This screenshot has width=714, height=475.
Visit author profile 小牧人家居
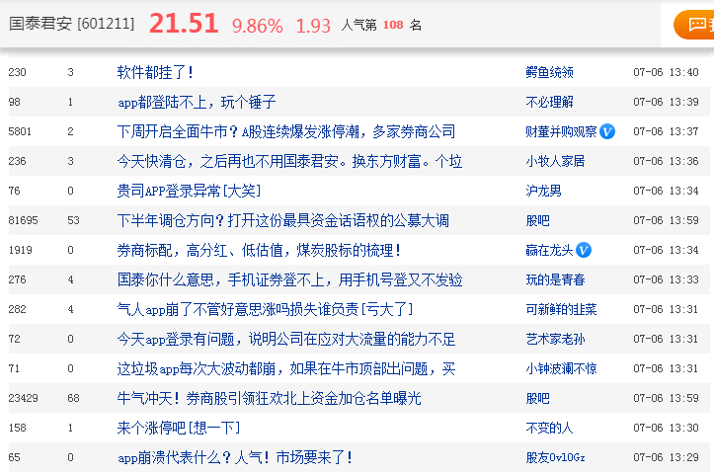[x=555, y=161]
